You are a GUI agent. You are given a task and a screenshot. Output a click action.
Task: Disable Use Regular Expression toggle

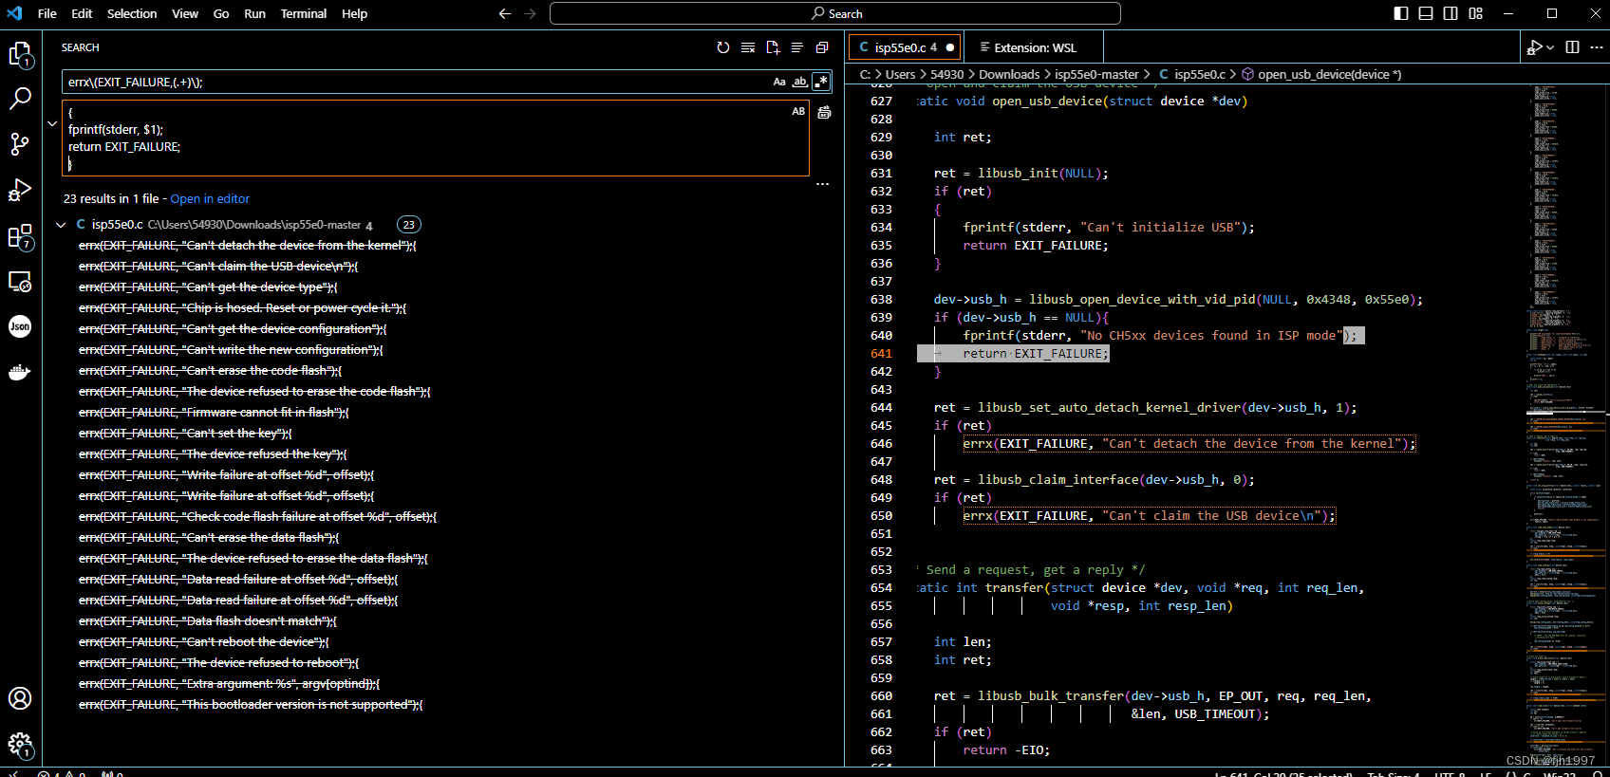point(821,82)
